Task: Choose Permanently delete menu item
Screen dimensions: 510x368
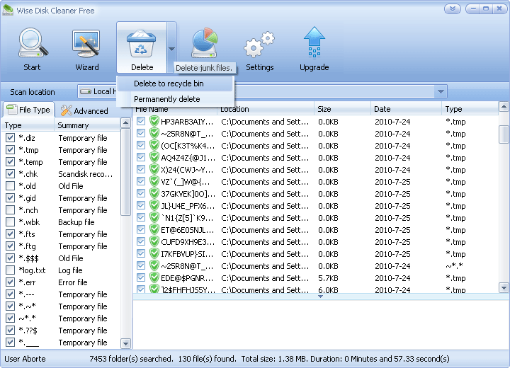Action: tap(167, 99)
